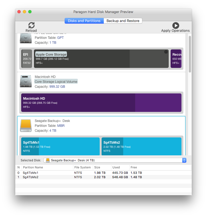
Task: Click the green zoom window button
Action: point(30,12)
